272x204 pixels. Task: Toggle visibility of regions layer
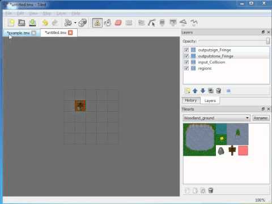[186, 68]
